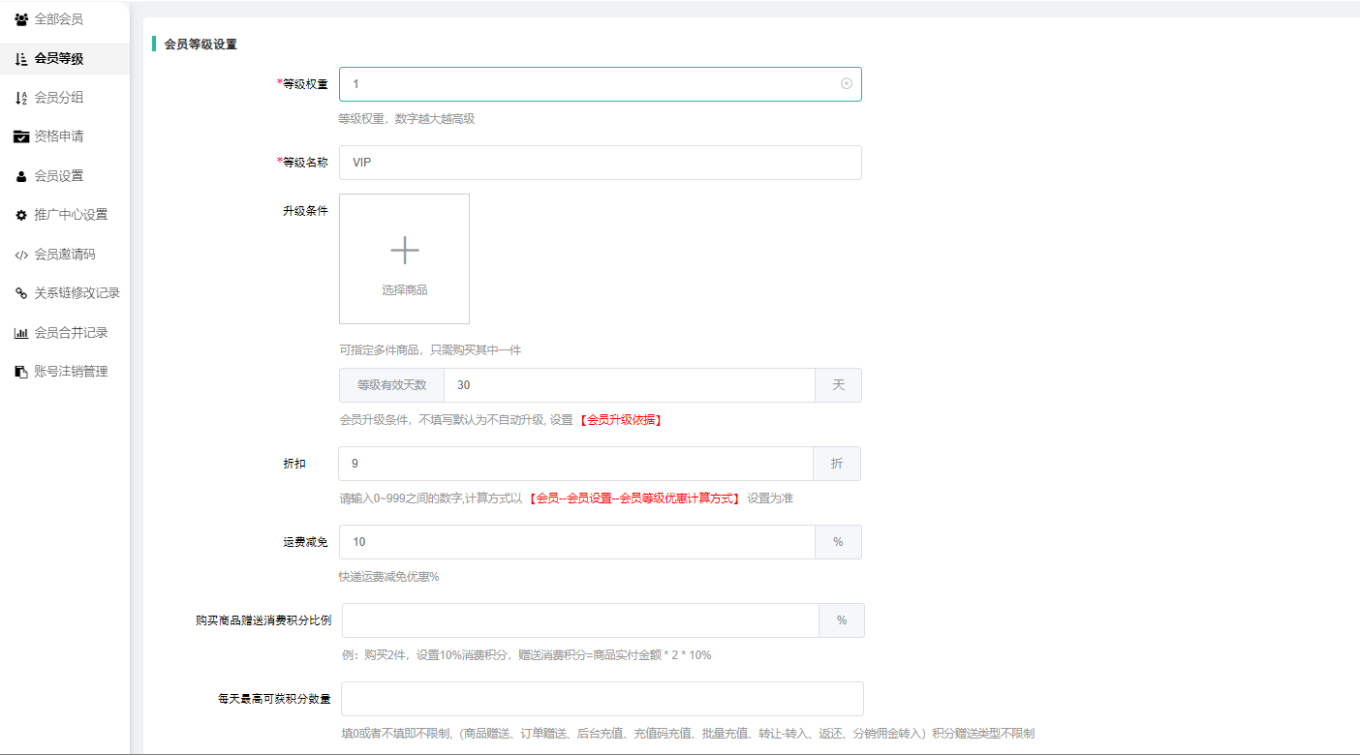Open the 账号注销管理 menu item
The height and width of the screenshot is (755, 1360).
(71, 372)
